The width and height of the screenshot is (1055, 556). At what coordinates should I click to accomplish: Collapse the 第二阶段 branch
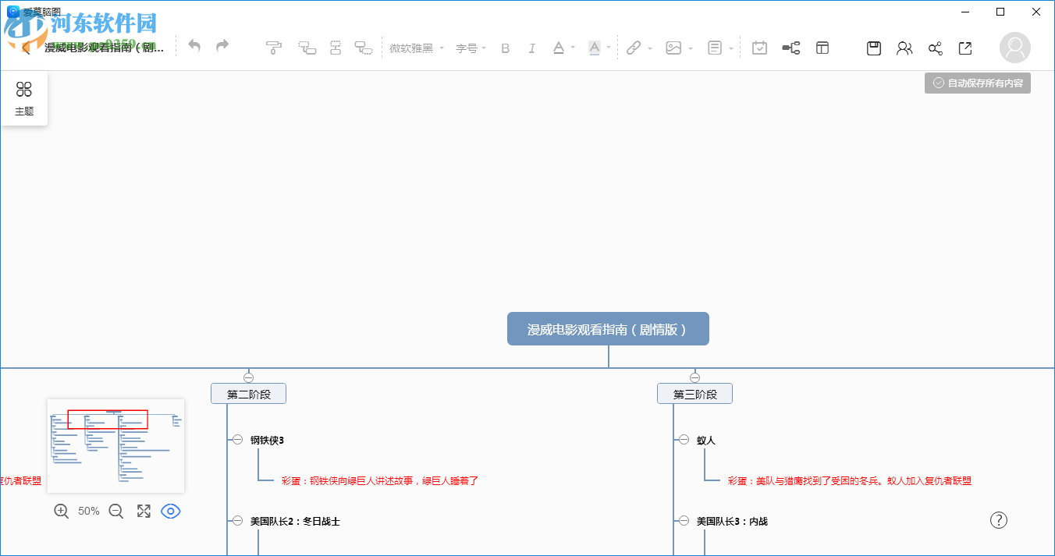click(249, 377)
